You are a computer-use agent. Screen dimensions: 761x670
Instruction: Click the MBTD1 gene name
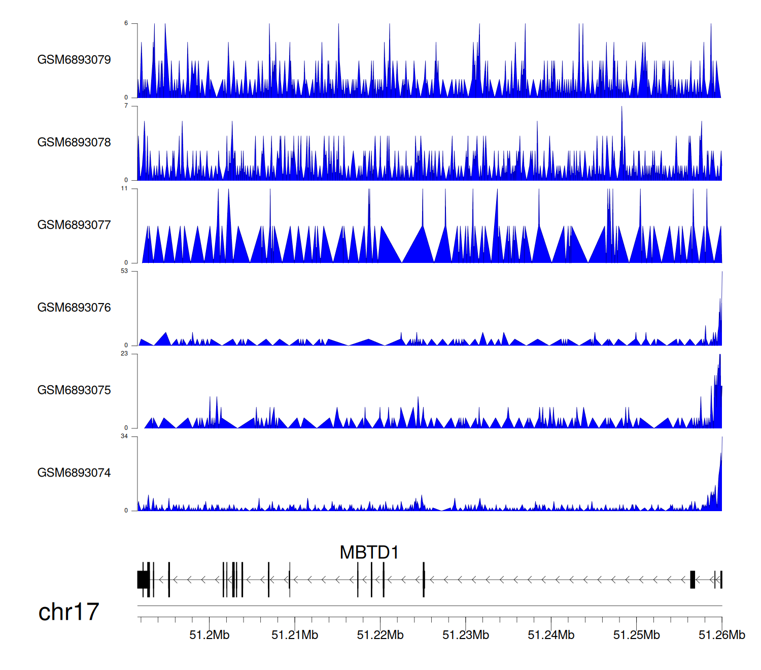369,552
